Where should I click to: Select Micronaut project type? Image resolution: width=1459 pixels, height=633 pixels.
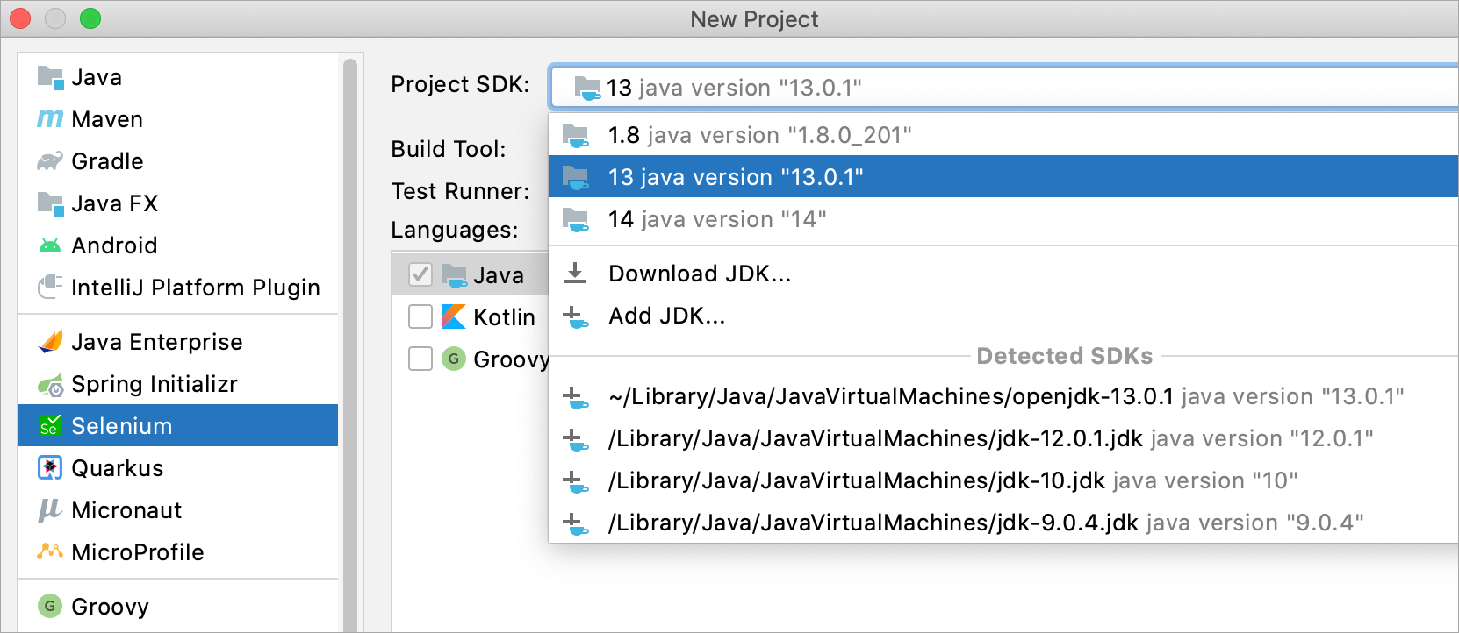point(178,510)
